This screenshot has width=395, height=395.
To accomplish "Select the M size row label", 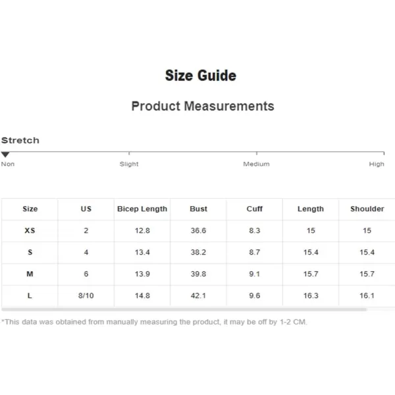I will pos(30,274).
